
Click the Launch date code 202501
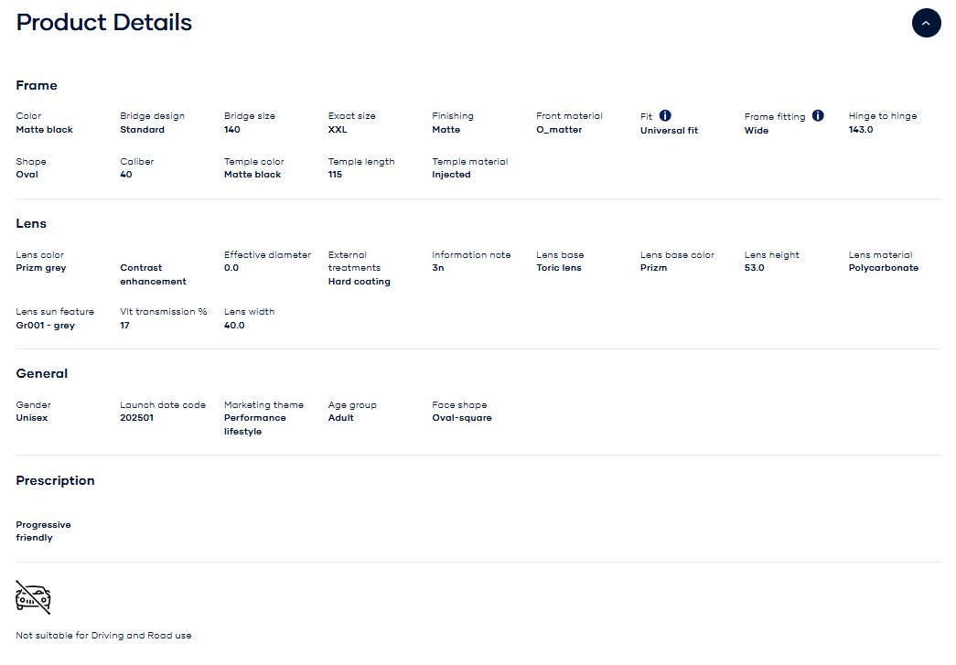pyautogui.click(x=138, y=418)
